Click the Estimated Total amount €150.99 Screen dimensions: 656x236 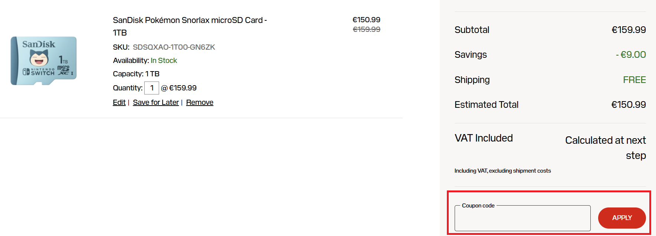coord(628,105)
